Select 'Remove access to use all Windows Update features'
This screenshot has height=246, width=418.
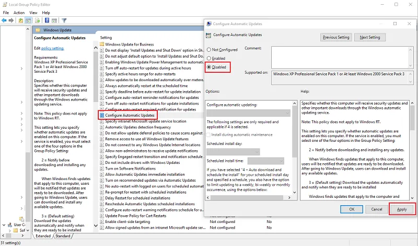click(x=147, y=139)
